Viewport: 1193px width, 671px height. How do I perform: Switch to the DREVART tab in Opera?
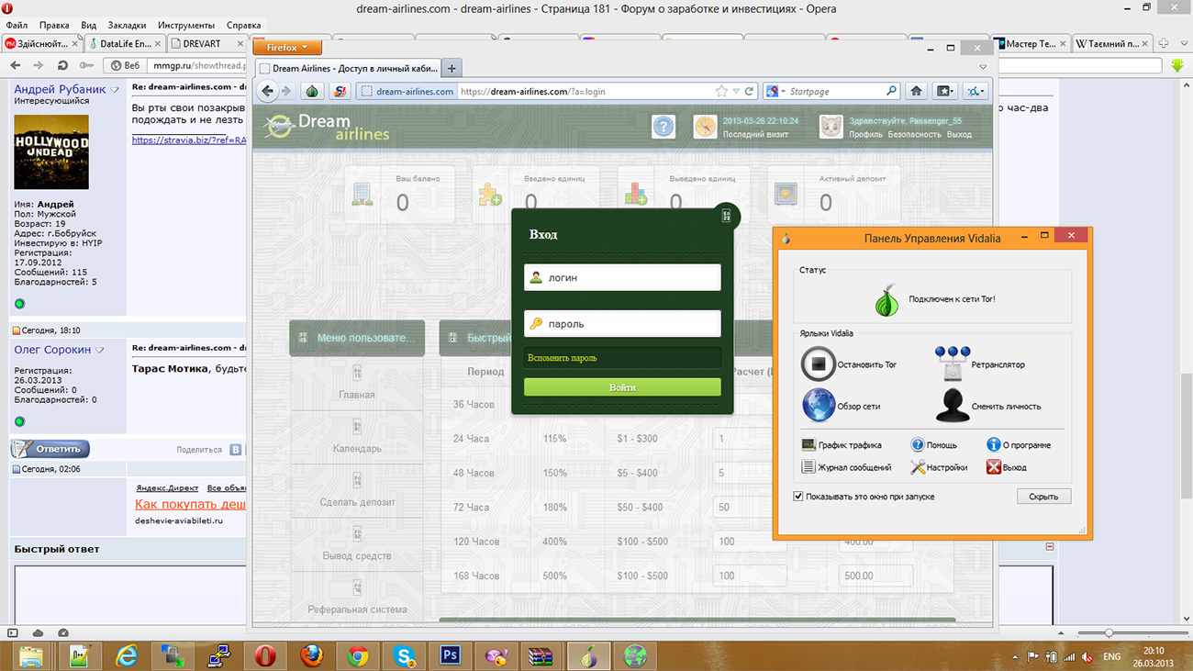(202, 43)
